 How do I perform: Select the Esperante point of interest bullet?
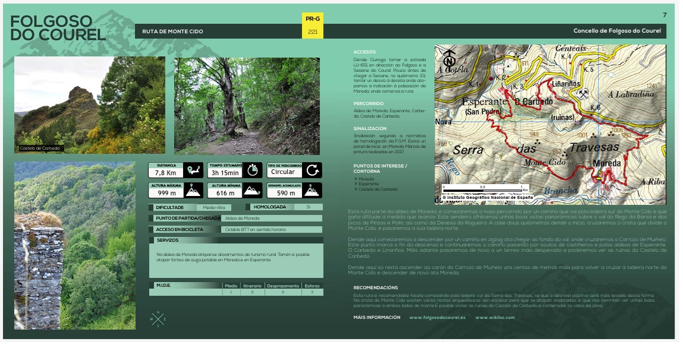pos(369,184)
